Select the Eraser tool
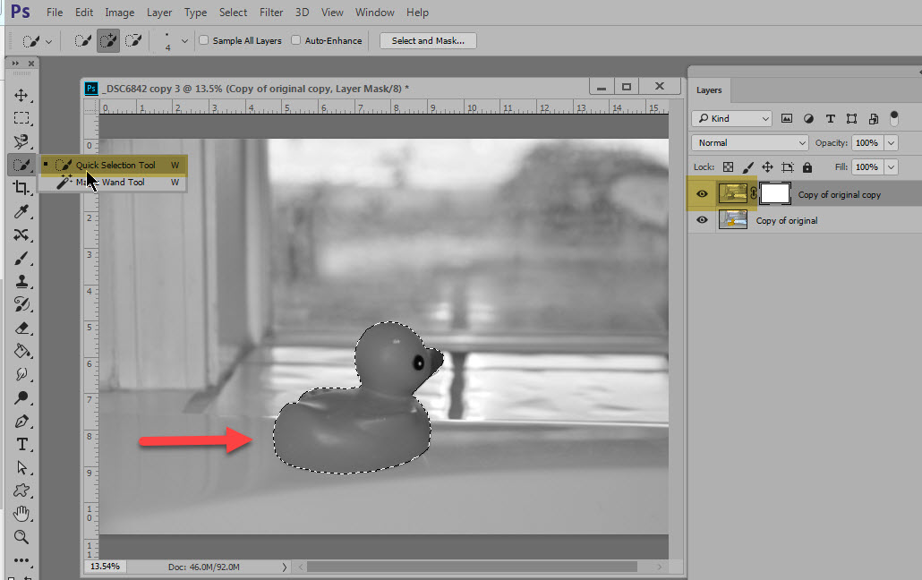This screenshot has width=922, height=580. (21, 328)
